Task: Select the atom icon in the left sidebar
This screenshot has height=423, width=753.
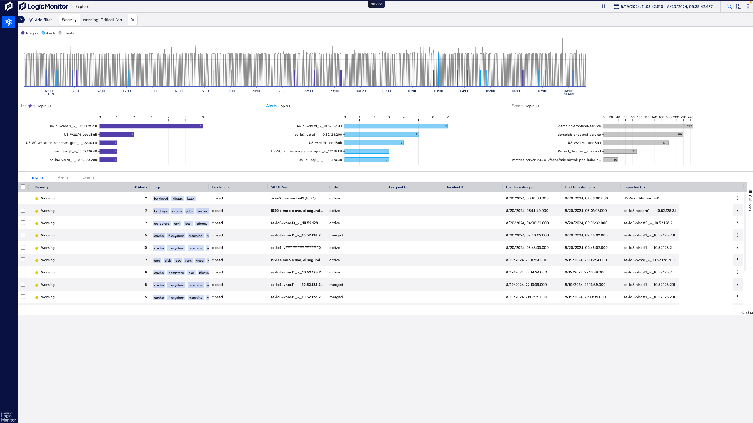Action: (x=9, y=22)
